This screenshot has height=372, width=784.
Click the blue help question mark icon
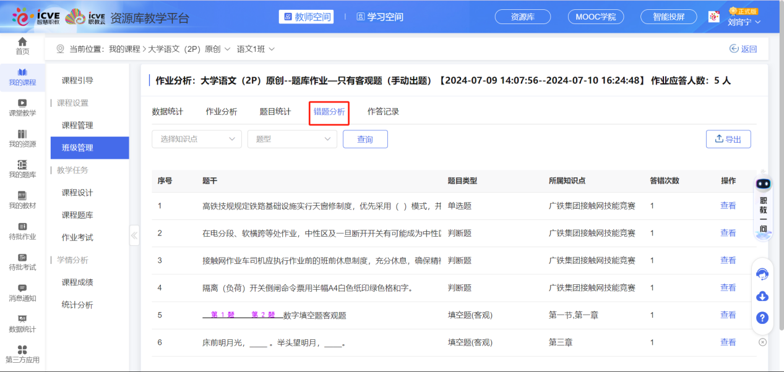762,318
